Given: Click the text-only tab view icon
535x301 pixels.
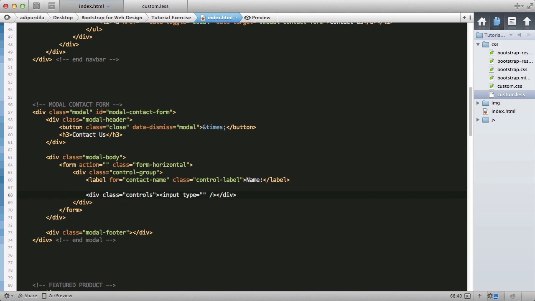Looking at the screenshot, I should [x=51, y=6].
